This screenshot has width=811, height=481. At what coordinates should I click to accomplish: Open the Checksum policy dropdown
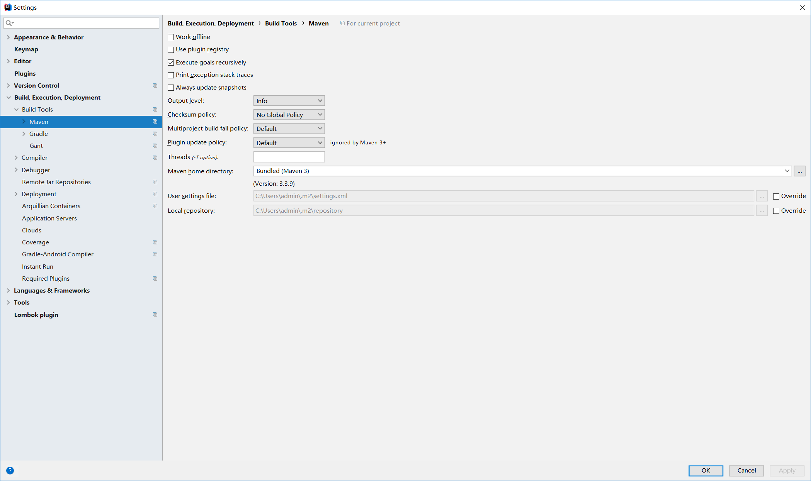pyautogui.click(x=289, y=115)
